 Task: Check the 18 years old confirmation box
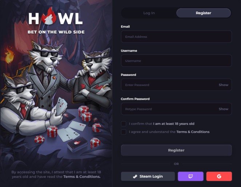tap(124, 124)
